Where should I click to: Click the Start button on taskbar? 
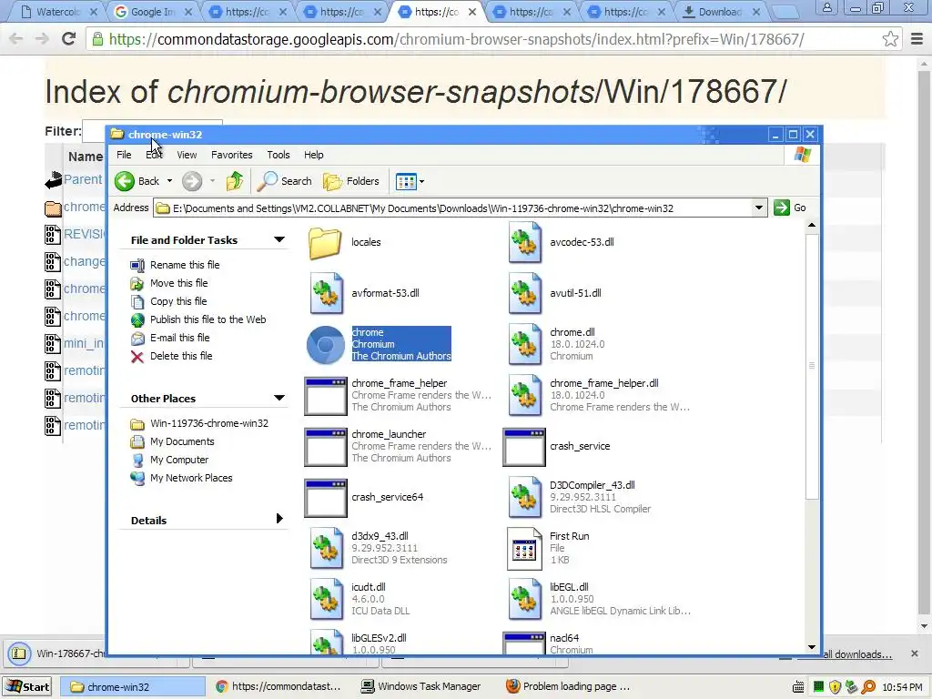click(x=27, y=686)
